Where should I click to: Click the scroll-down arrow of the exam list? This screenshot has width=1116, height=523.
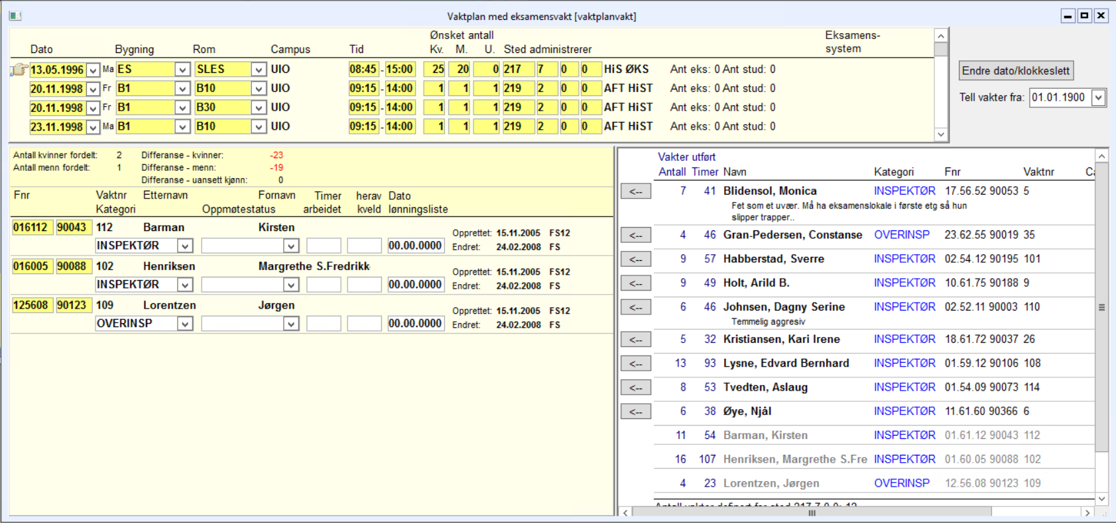click(941, 134)
